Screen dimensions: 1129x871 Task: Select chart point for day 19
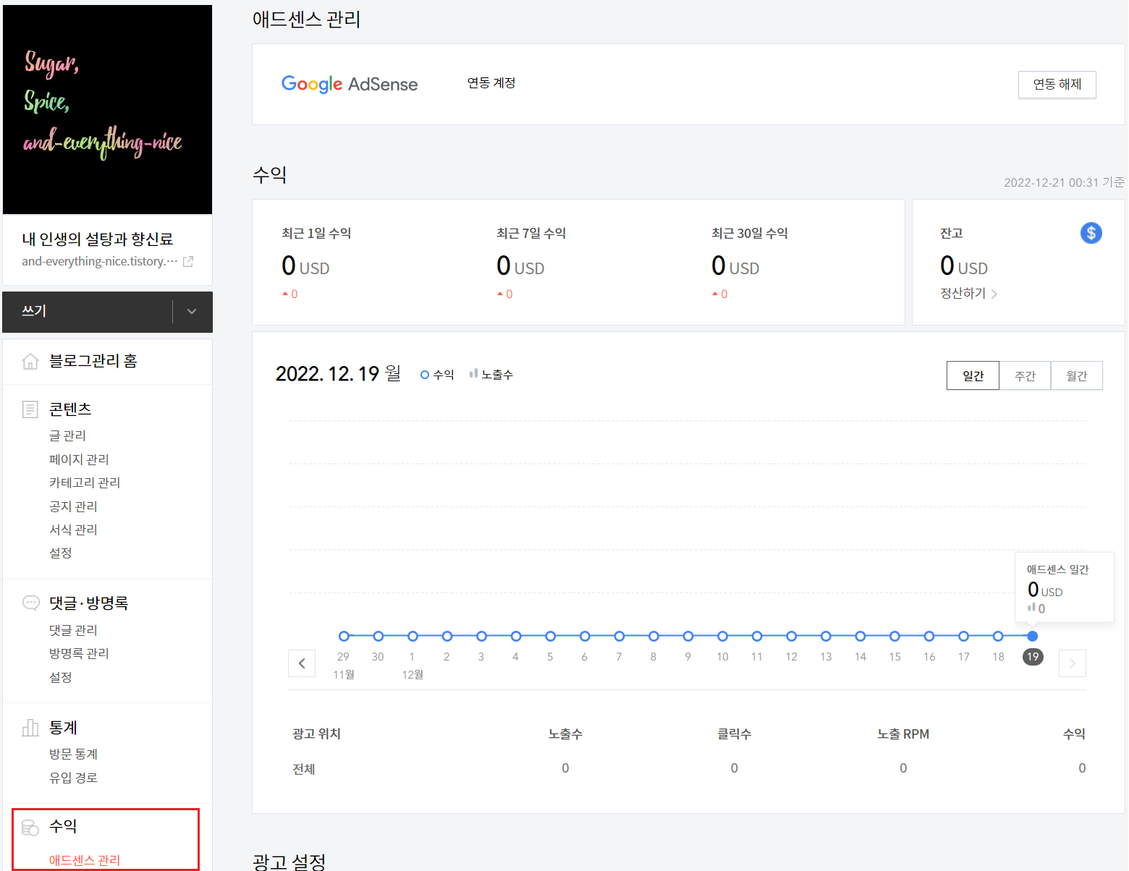[1033, 636]
